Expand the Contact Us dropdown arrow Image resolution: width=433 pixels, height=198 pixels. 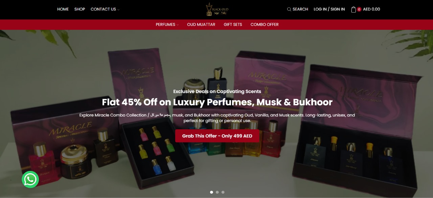[118, 10]
